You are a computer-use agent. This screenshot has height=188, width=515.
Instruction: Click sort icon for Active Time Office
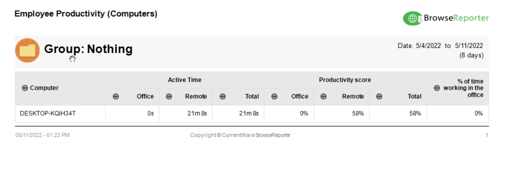[116, 96]
